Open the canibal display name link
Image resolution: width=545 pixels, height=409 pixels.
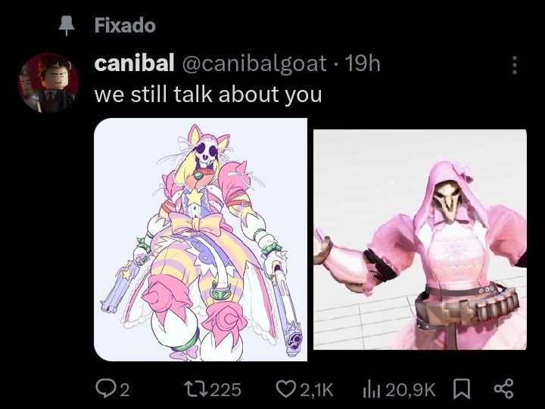(134, 64)
